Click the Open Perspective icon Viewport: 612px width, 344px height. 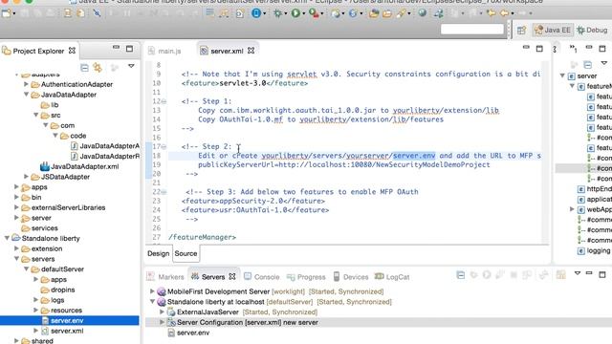pos(521,30)
